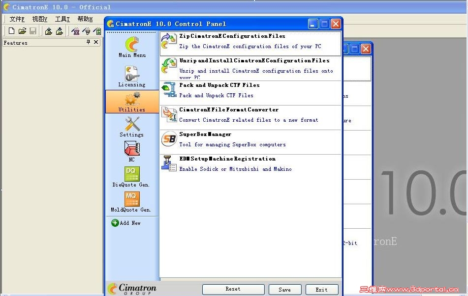Click the Exit button
This screenshot has width=468, height=296.
tap(321, 290)
